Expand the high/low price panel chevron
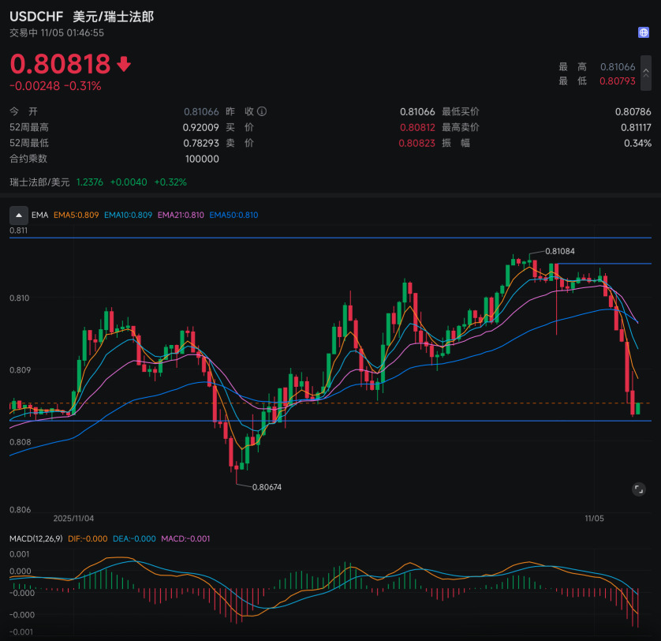The width and height of the screenshot is (661, 641). pos(645,73)
